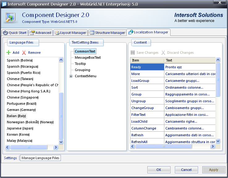Select the Localization Manager tab
The image size is (228, 178).
149,32
